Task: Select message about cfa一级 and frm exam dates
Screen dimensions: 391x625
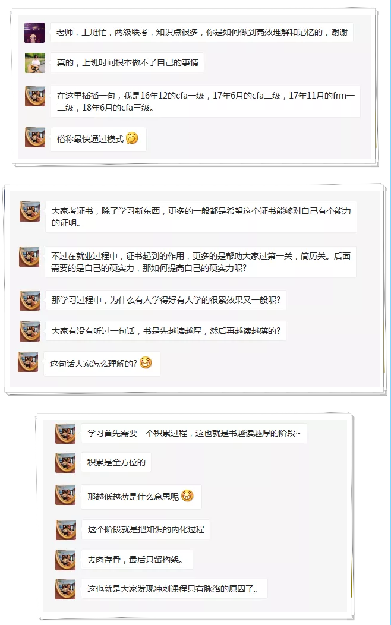Action: pyautogui.click(x=205, y=102)
